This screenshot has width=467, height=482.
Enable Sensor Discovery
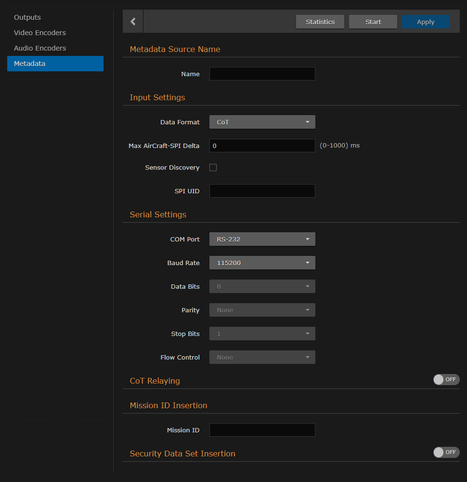tap(213, 167)
